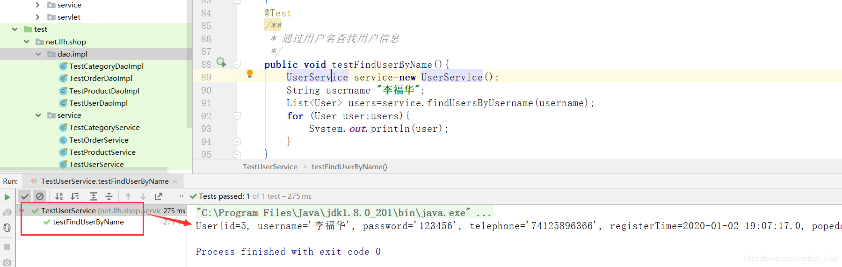Click the findUsersByUsername call at line 91

(x=480, y=103)
